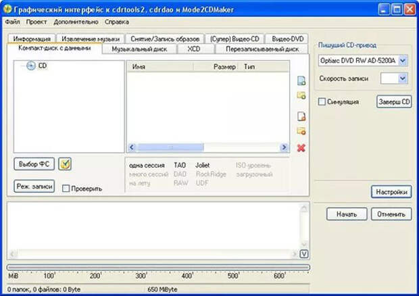Open the Optiarc DVD RW drive dropdown

403,61
